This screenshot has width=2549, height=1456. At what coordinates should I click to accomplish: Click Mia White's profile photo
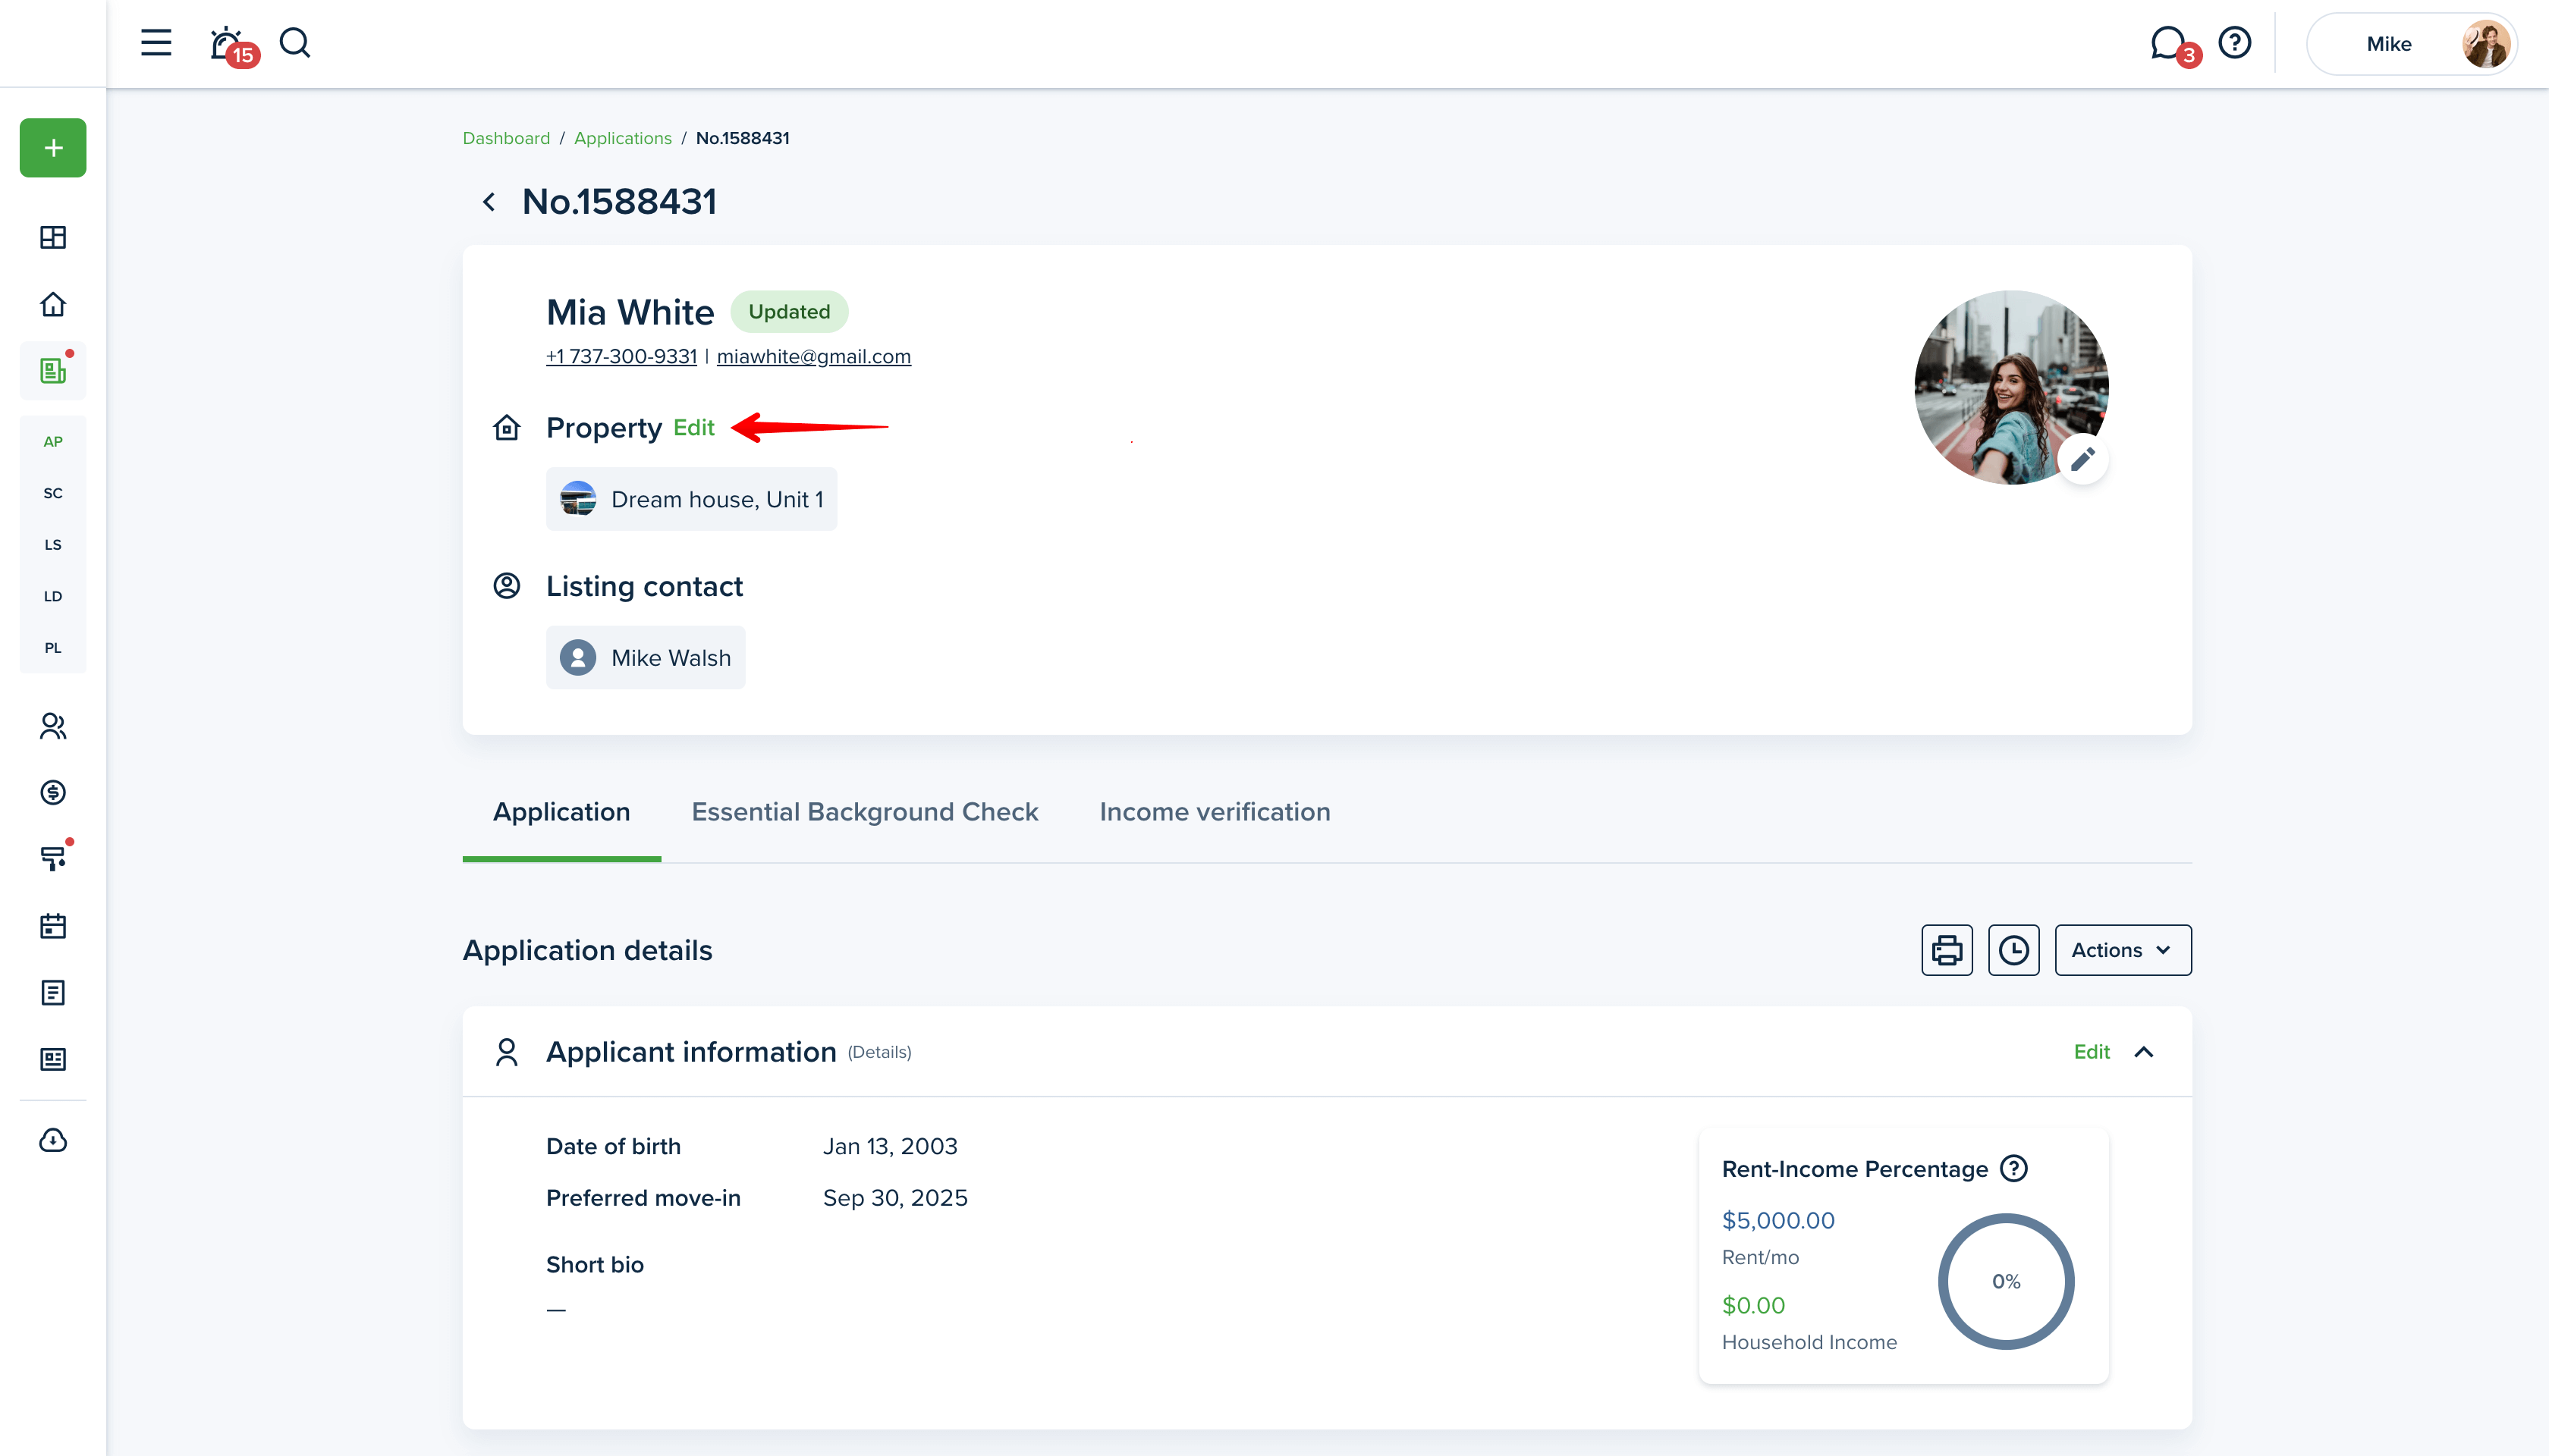pos(2011,388)
